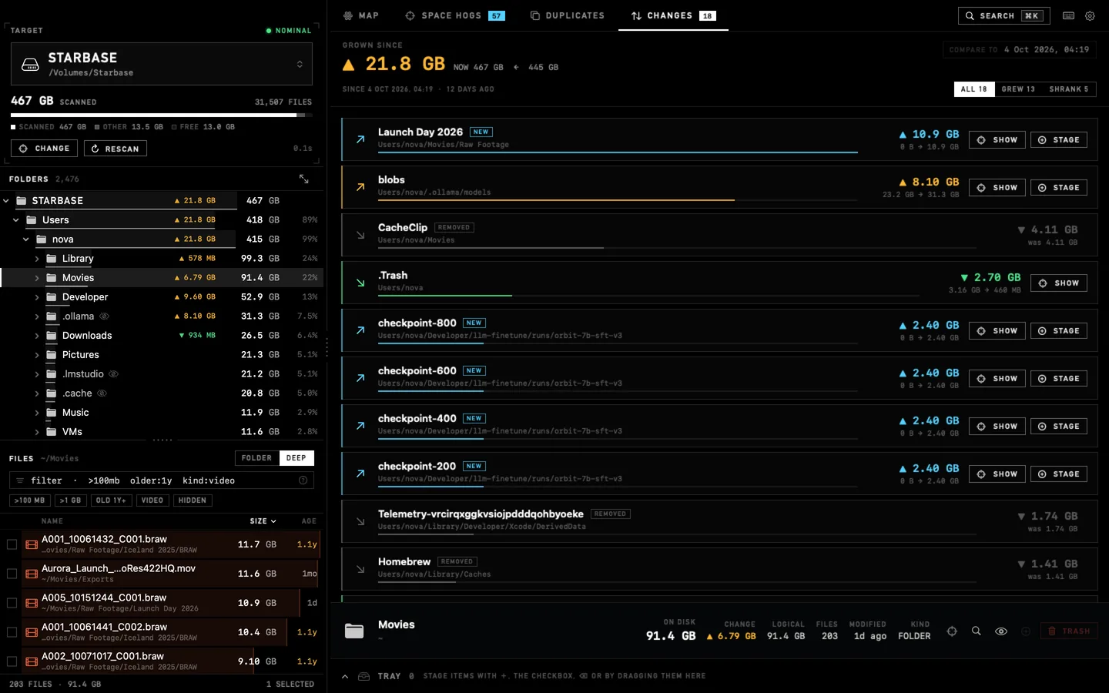
Task: Click the expand folders panel arrows icon
Action: [304, 179]
